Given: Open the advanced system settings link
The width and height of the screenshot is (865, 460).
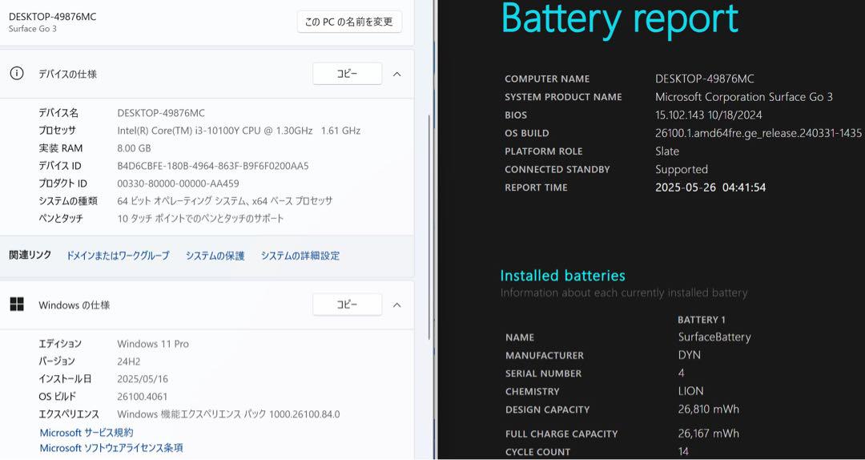Looking at the screenshot, I should (300, 256).
